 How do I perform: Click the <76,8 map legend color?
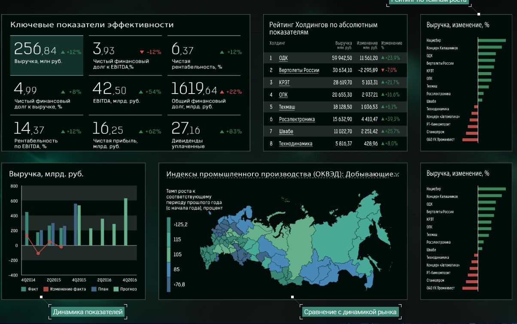168,285
